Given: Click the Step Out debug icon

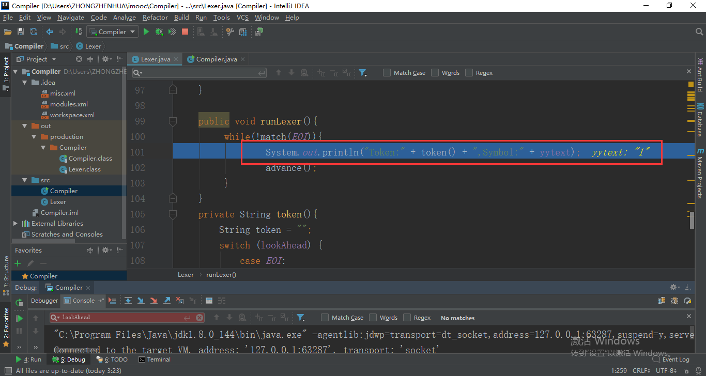Looking at the screenshot, I should (167, 301).
